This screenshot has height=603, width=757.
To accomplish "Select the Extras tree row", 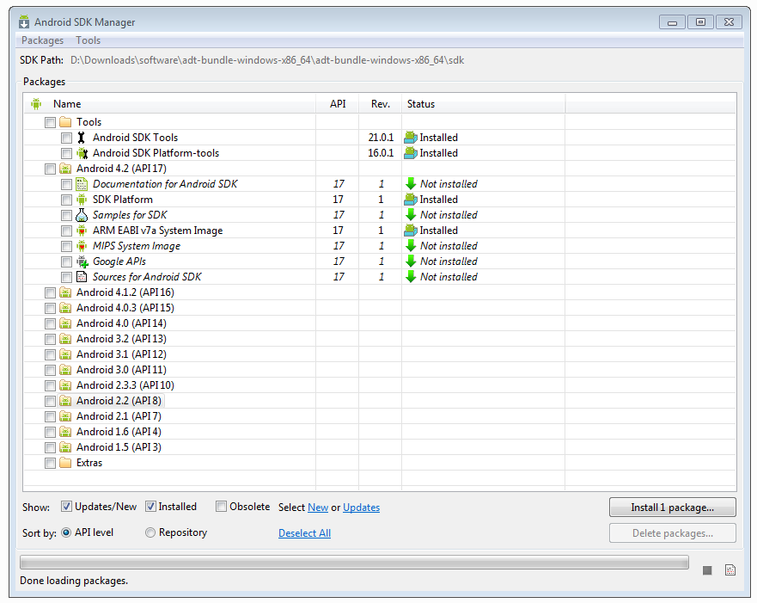I will pos(89,463).
